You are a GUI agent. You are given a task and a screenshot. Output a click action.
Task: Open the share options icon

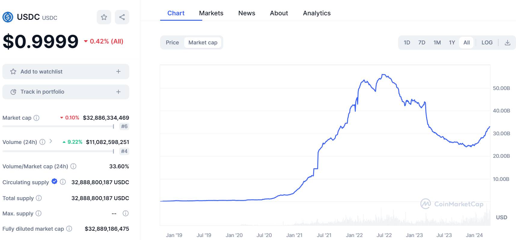(122, 17)
